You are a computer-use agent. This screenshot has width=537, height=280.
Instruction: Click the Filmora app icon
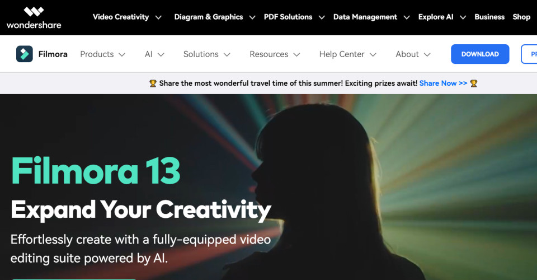24,54
